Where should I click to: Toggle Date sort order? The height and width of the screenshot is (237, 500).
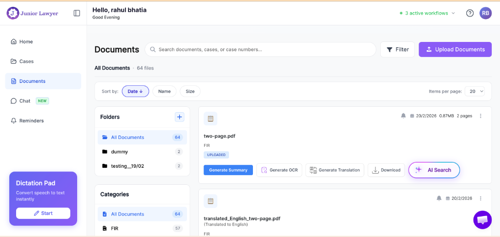coord(135,91)
